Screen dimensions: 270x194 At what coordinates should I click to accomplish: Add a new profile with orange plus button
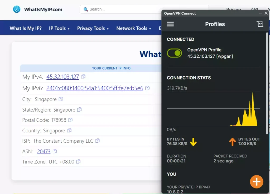click(x=256, y=182)
